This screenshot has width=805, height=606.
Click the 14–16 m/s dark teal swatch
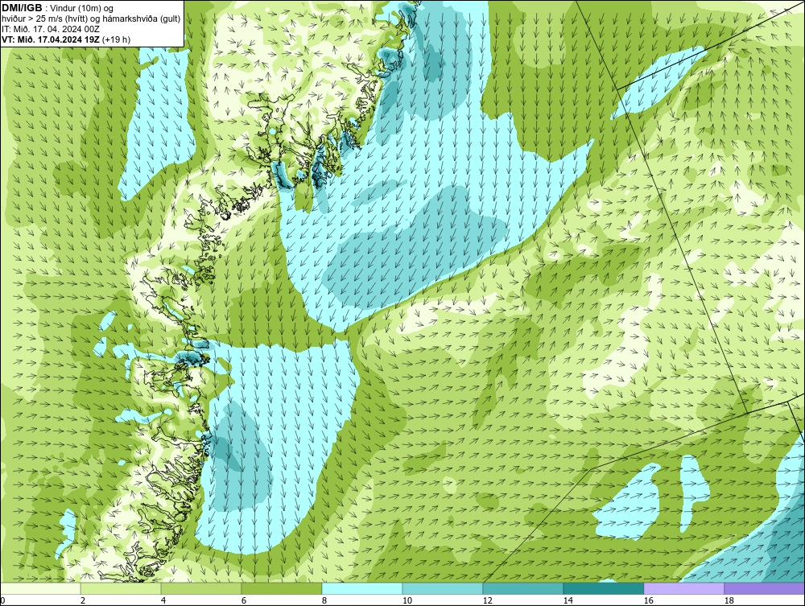(603, 588)
